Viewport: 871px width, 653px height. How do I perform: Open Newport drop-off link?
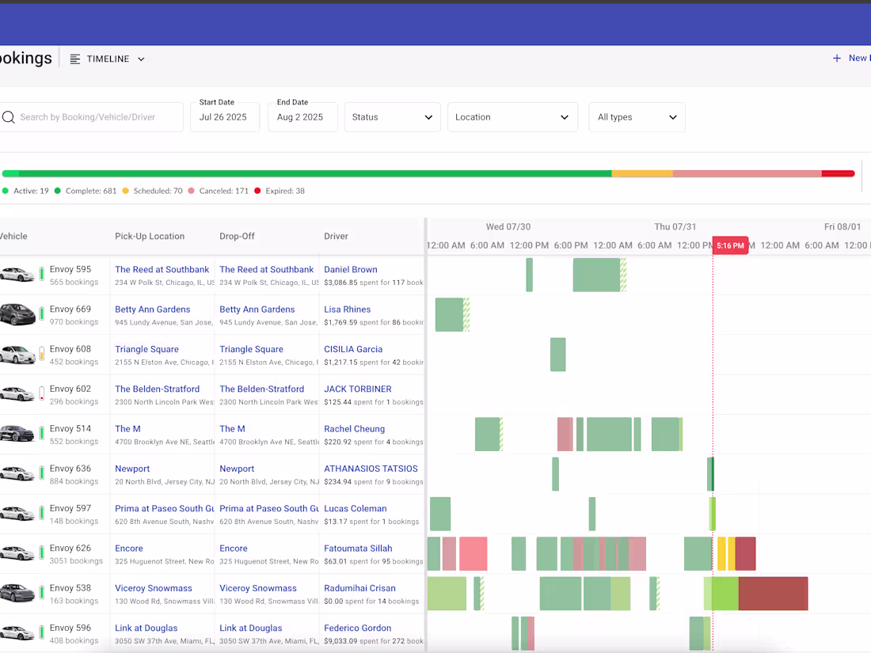(x=237, y=469)
